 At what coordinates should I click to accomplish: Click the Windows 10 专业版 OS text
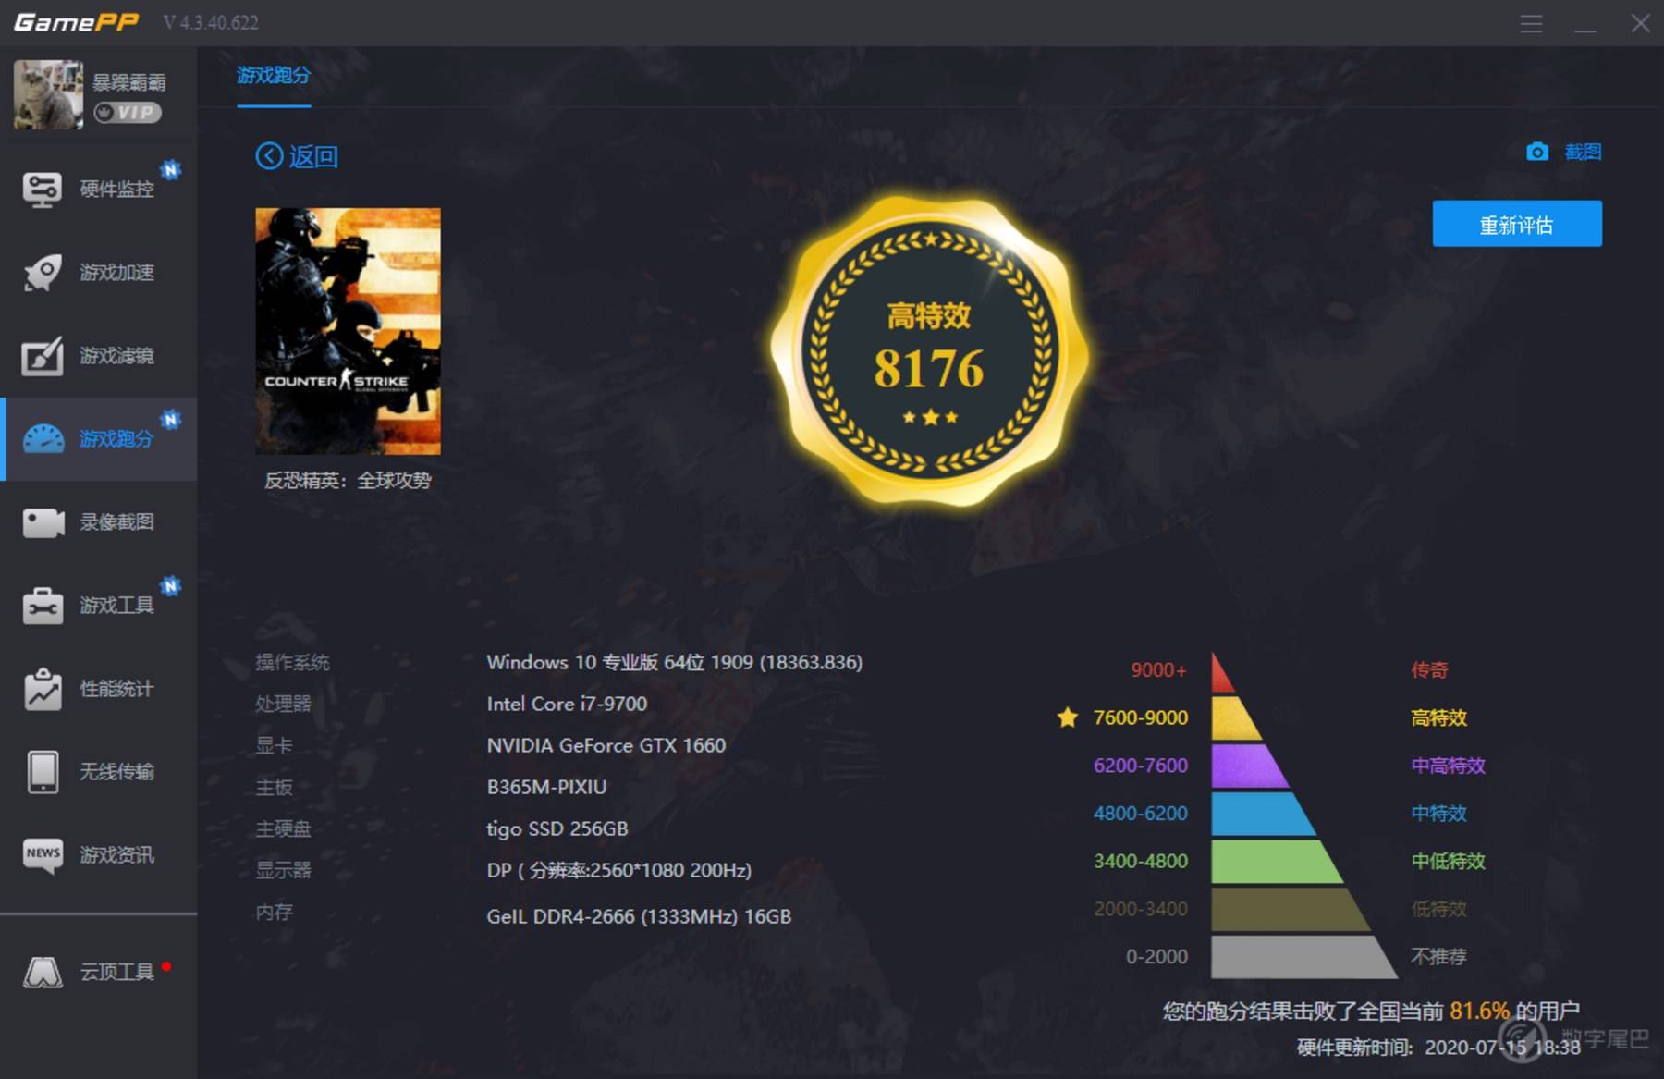675,662
